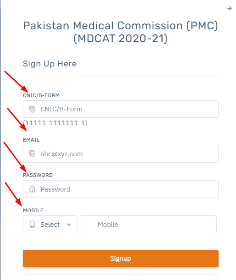
Task: Focus the CNIC/B-Form input field
Action: click(121, 109)
